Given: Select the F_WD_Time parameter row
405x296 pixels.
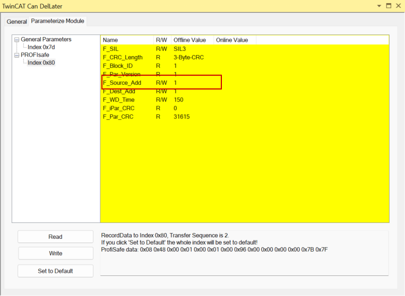Looking at the screenshot, I should 245,100.
